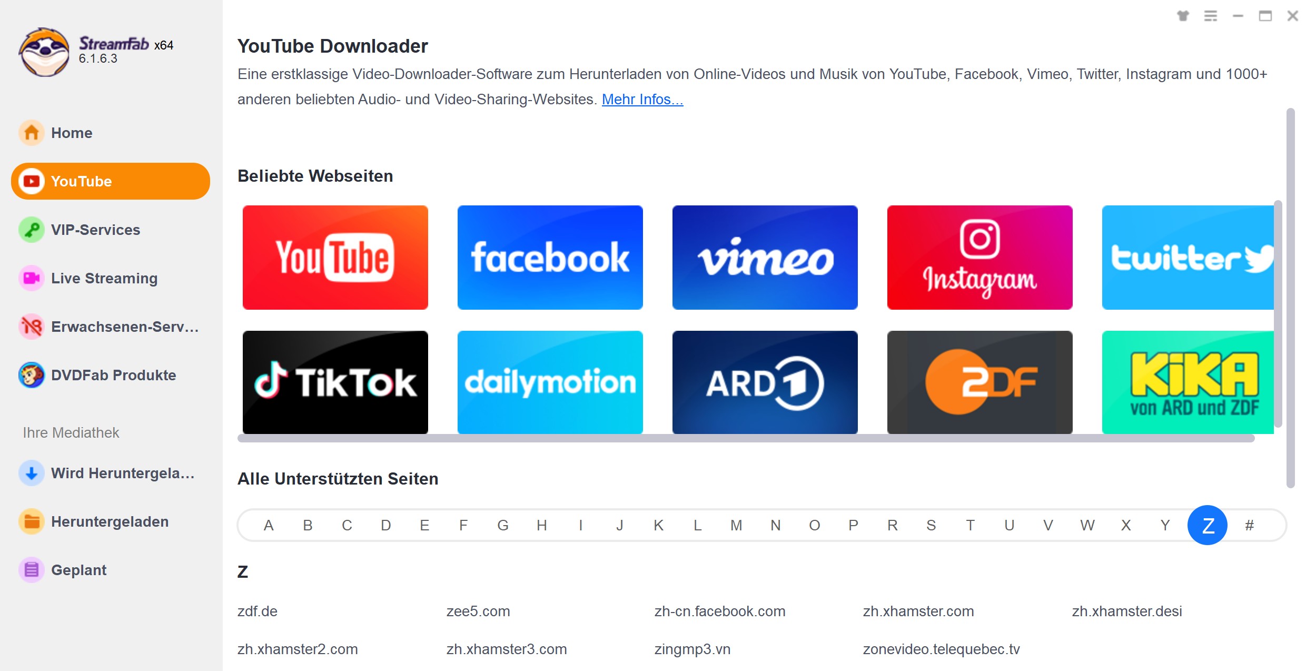Image resolution: width=1306 pixels, height=671 pixels.
Task: Select the Vimeo download section
Action: click(765, 257)
